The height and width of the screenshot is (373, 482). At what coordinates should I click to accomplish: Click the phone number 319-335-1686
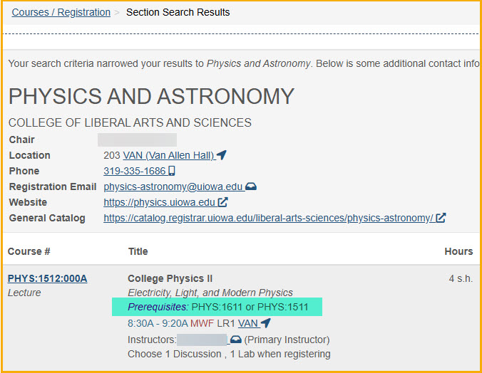pos(134,171)
